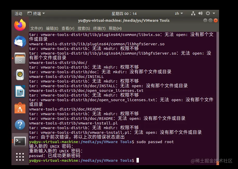Viewport: 238px width, 169px height.
Task: Click the volume speaker icon
Action: 200,13
